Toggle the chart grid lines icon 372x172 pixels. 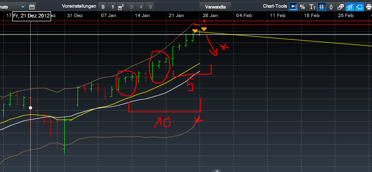tap(321, 7)
